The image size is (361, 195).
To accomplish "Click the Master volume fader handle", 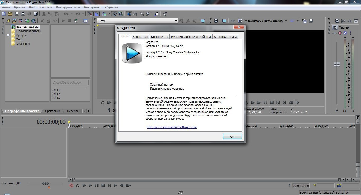I will [x=337, y=64].
